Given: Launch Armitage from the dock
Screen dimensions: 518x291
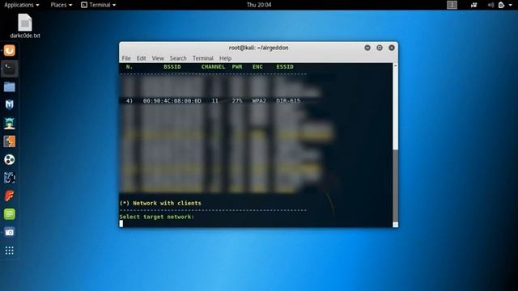Looking at the screenshot, I should pyautogui.click(x=9, y=124).
